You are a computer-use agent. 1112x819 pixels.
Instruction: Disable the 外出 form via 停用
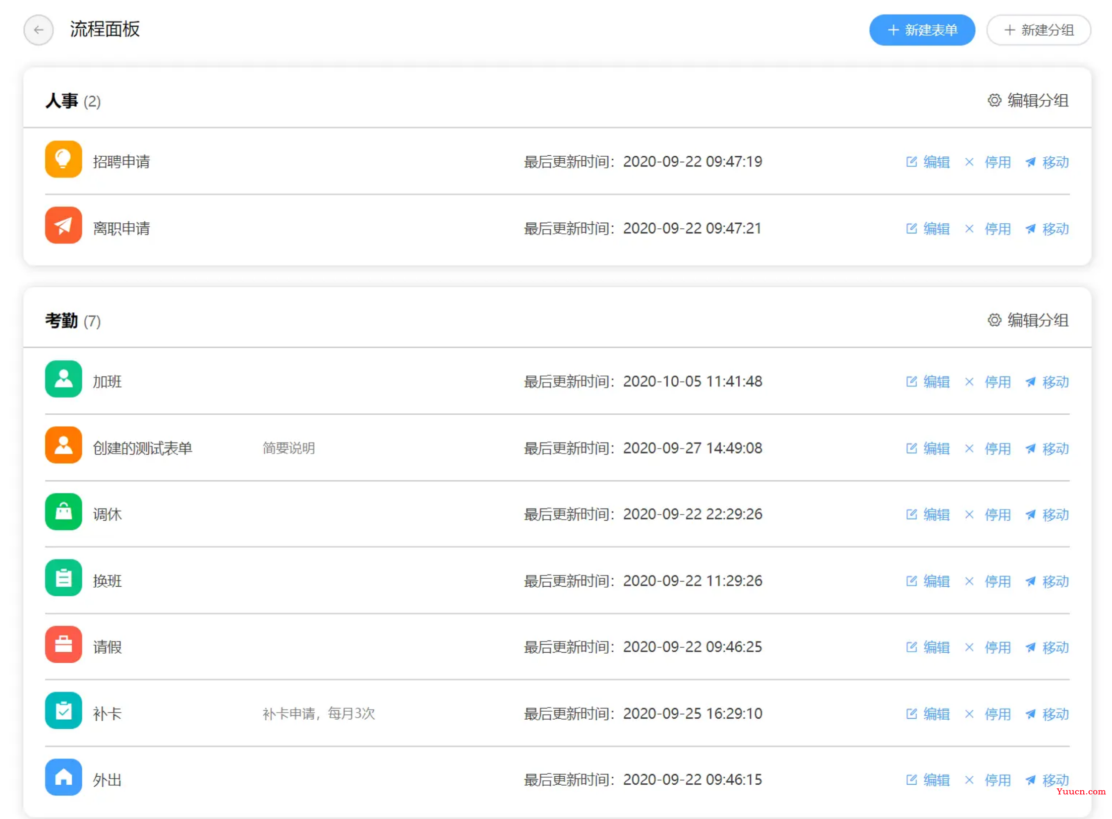[x=987, y=780]
